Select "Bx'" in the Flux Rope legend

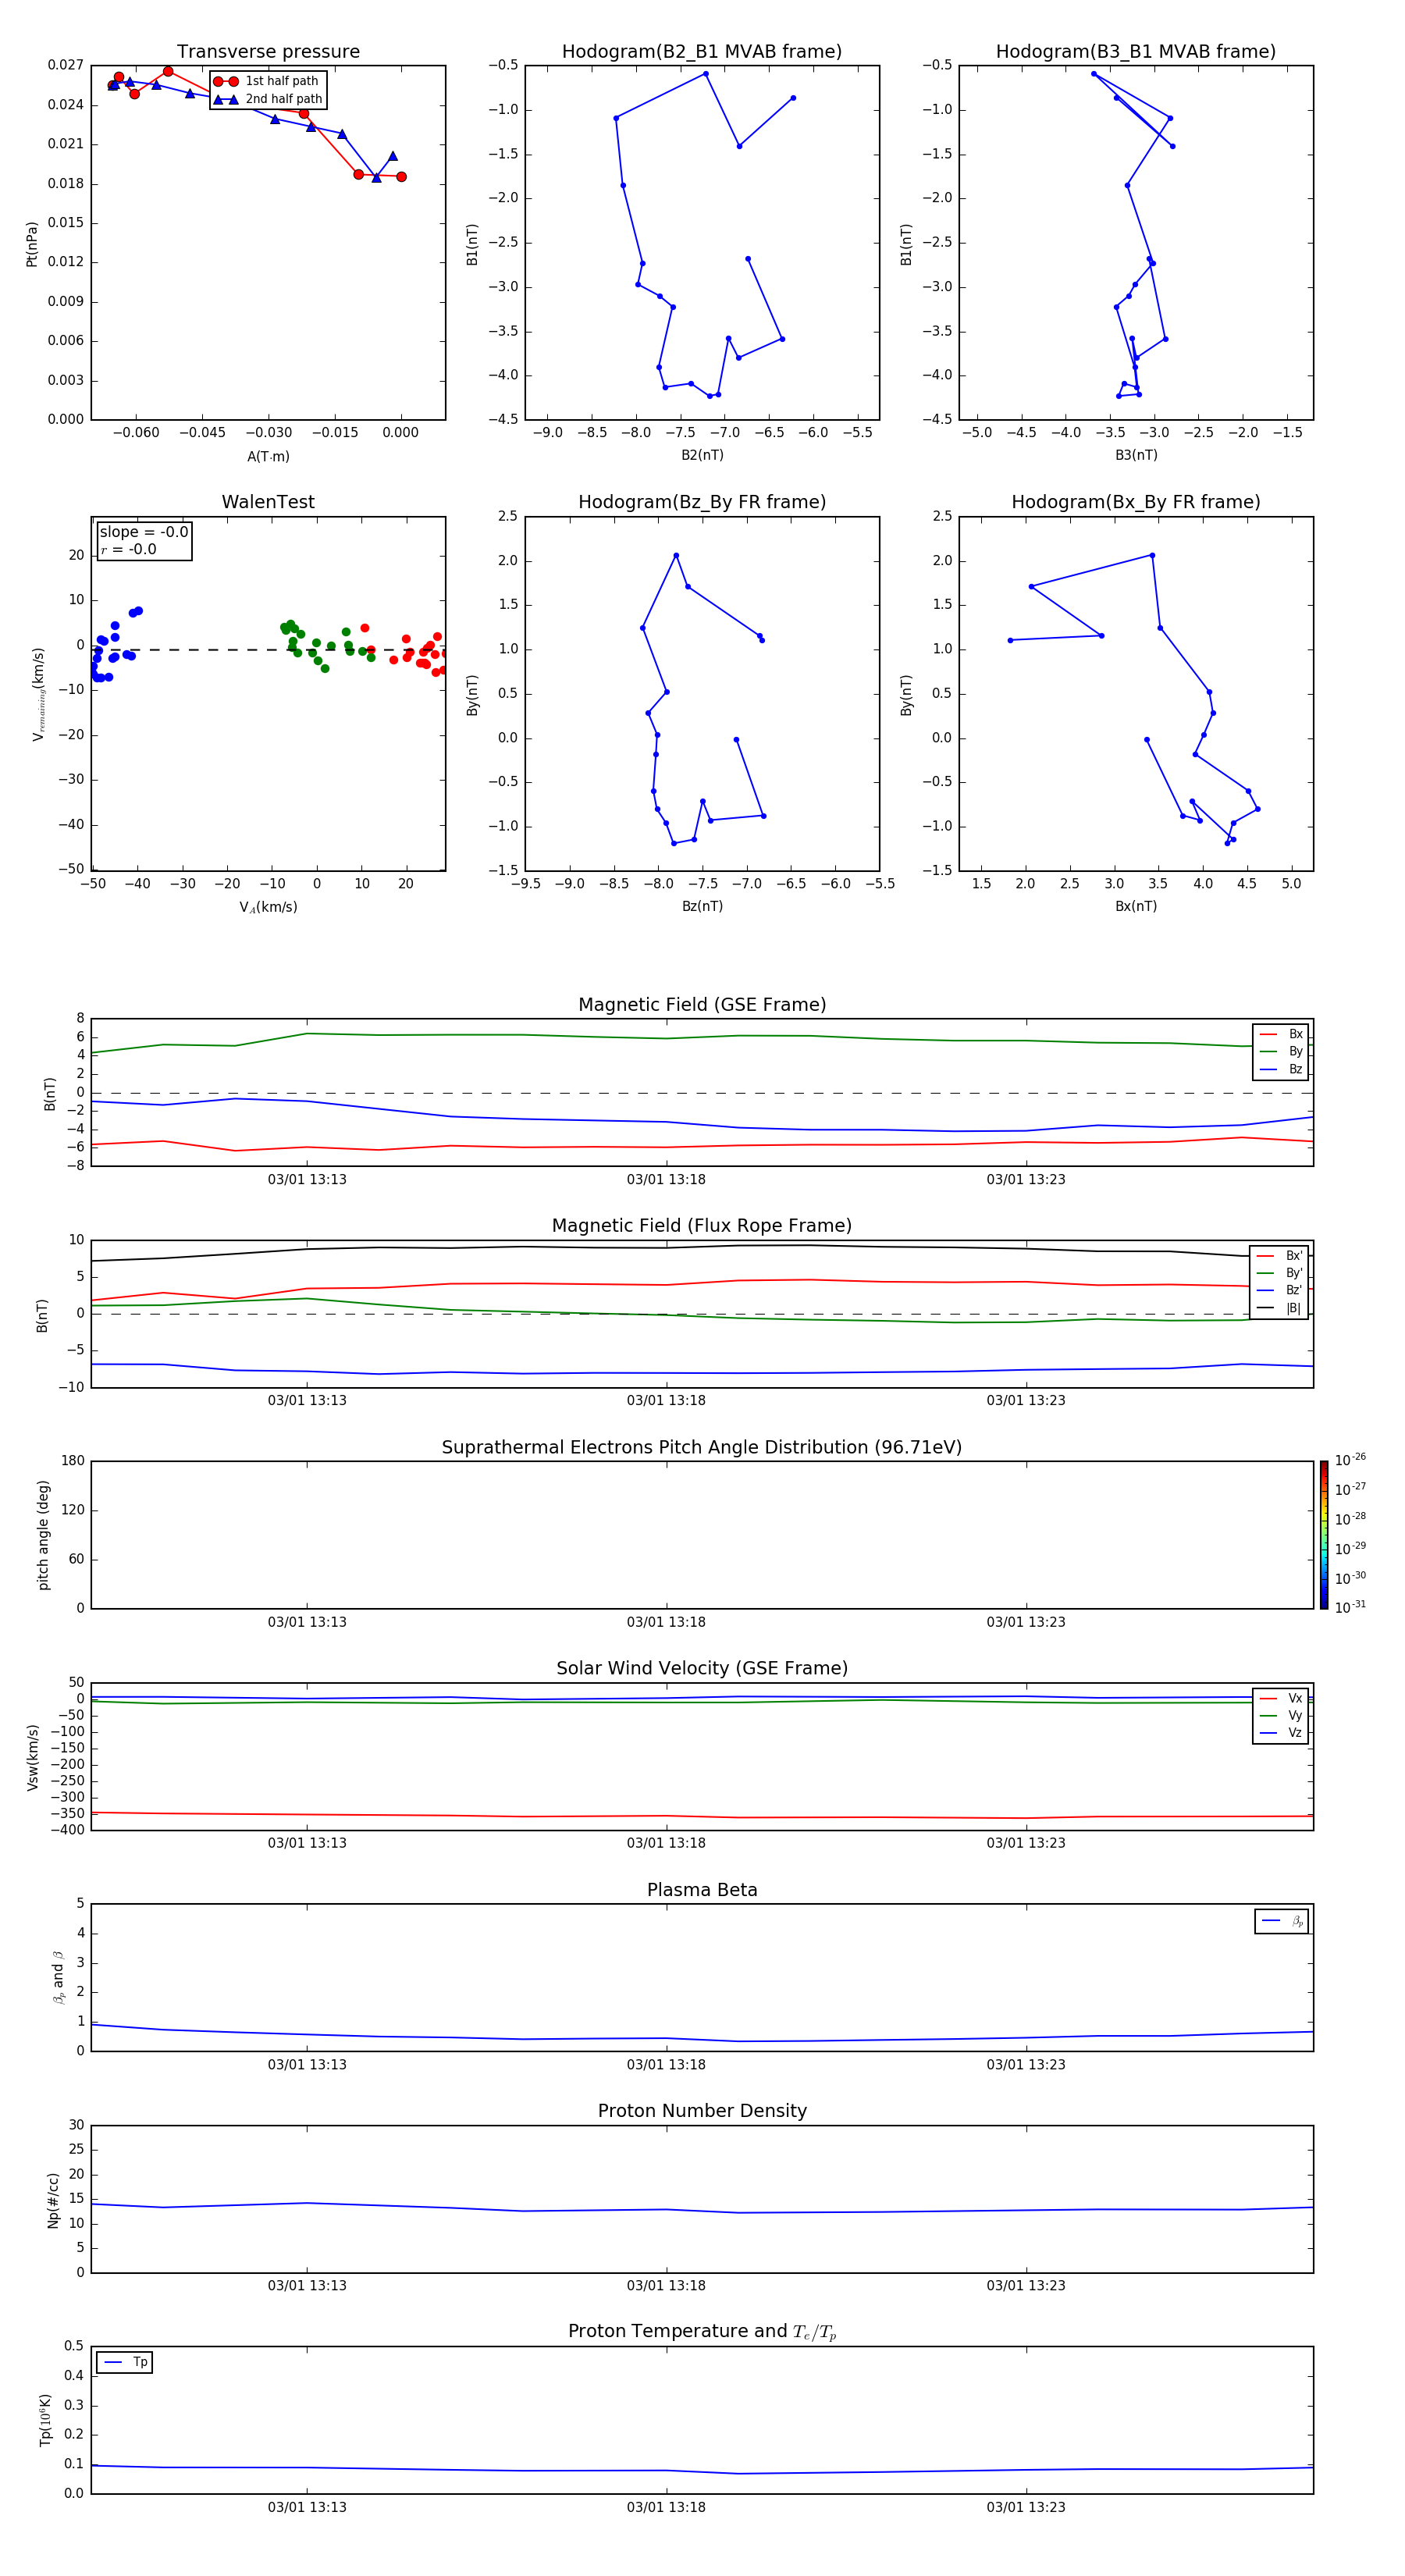[x=1281, y=1256]
